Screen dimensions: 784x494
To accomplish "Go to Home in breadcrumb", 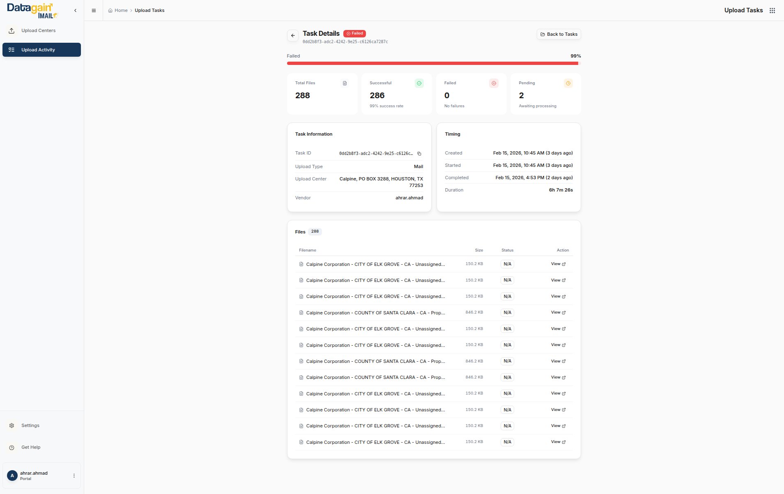I will click(121, 11).
